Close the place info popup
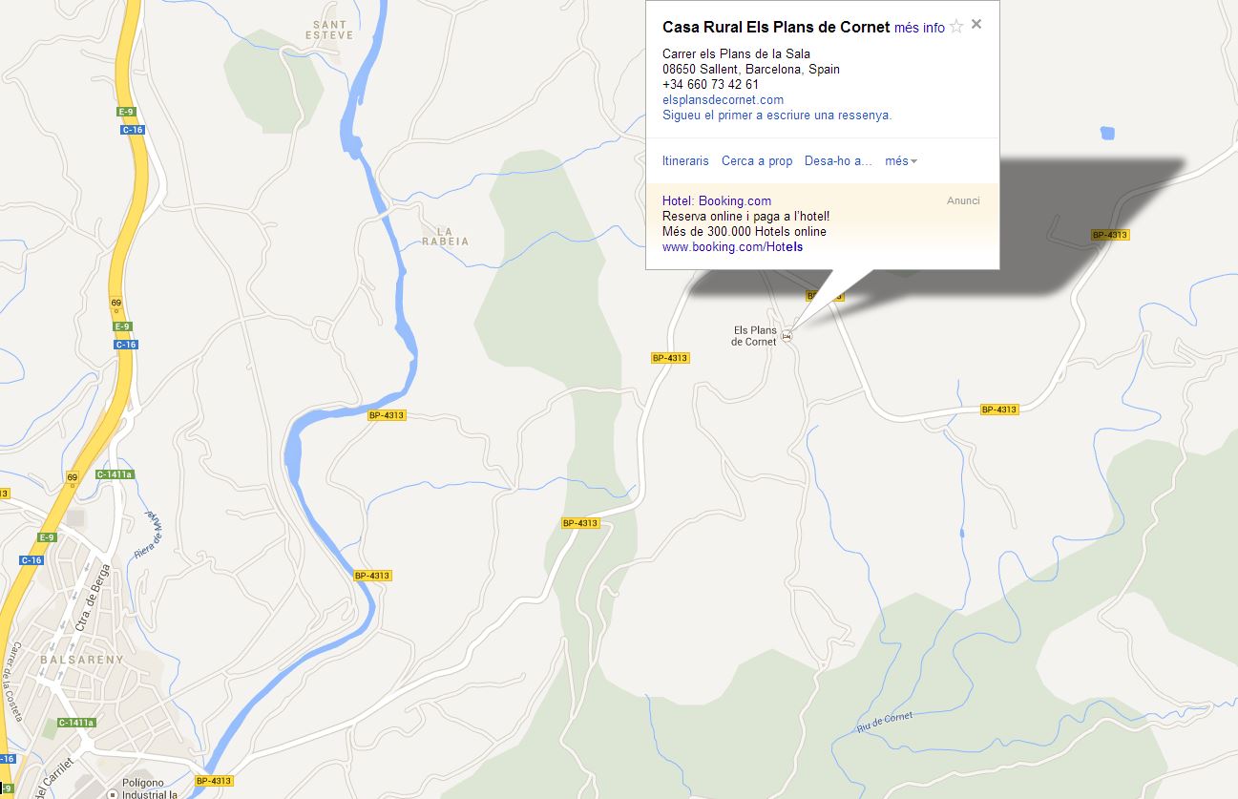The height and width of the screenshot is (799, 1238). coord(976,25)
